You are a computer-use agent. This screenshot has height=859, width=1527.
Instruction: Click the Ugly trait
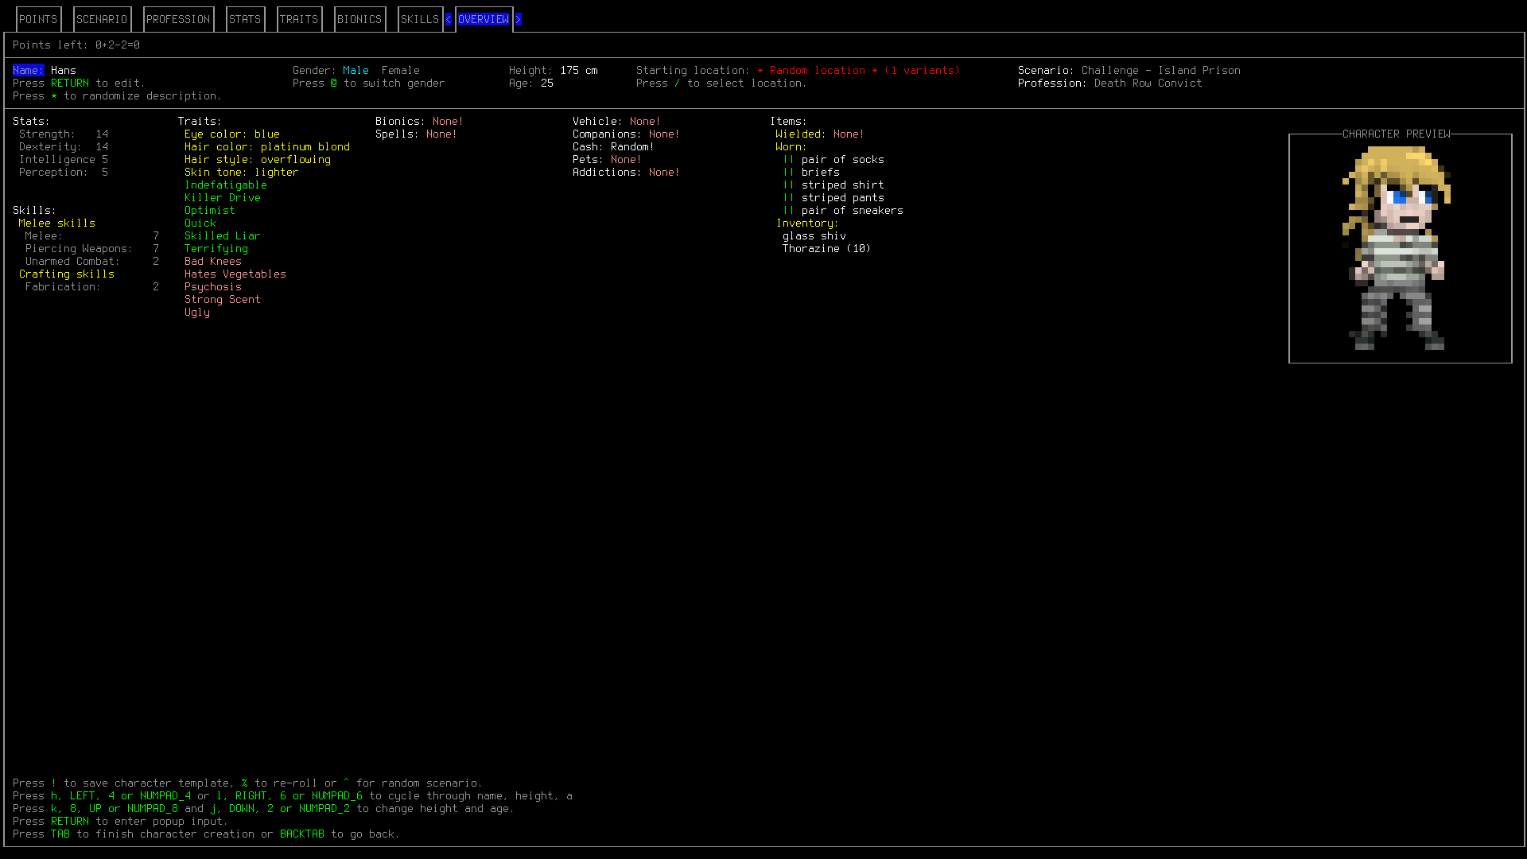pos(197,312)
